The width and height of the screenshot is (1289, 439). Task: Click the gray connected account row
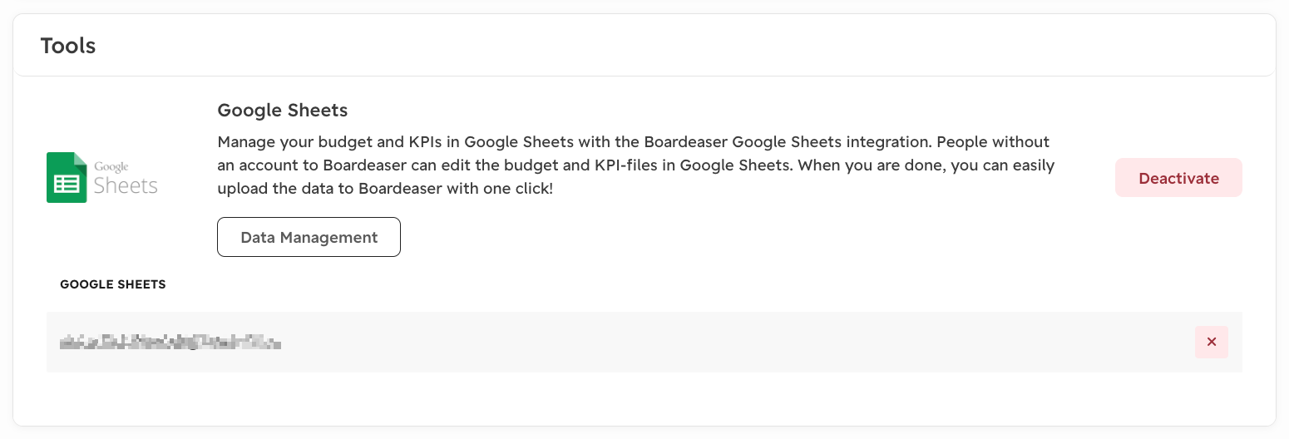coord(644,342)
